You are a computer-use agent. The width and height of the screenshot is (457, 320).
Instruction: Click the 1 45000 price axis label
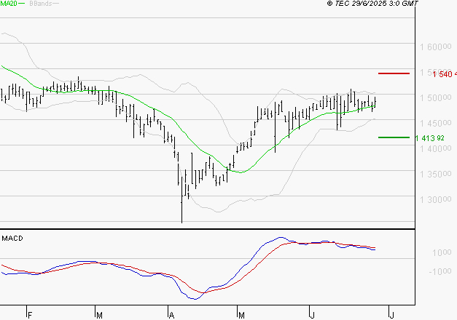pos(435,123)
